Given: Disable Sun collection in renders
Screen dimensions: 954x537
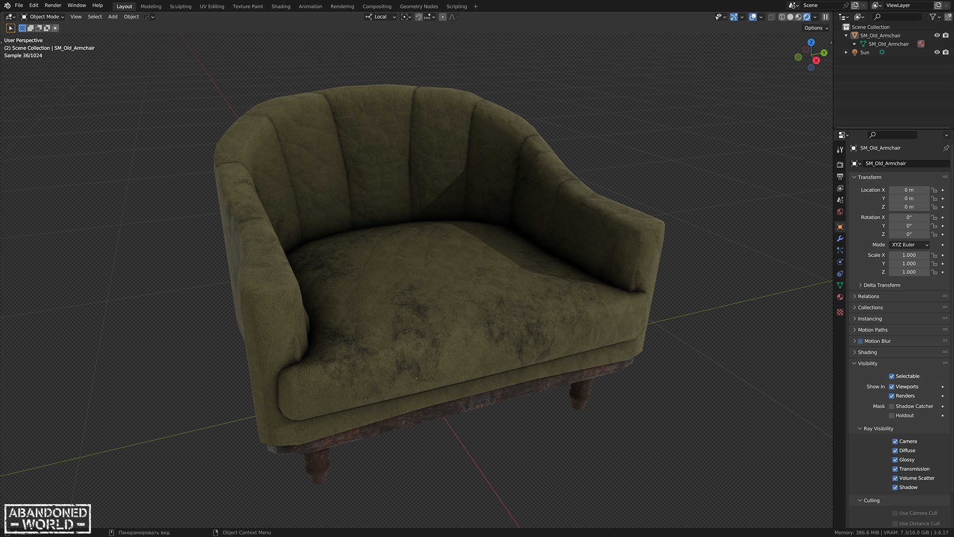Looking at the screenshot, I should pyautogui.click(x=946, y=52).
